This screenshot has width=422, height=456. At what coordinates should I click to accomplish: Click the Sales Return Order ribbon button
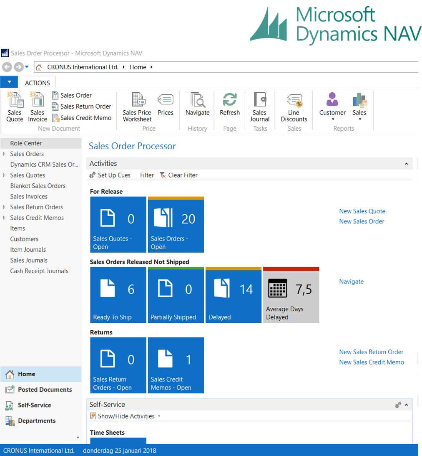(82, 106)
